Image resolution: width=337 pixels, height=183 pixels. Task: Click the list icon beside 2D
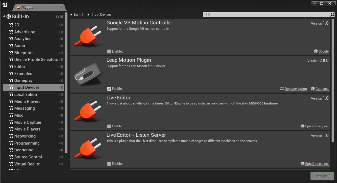coord(12,25)
